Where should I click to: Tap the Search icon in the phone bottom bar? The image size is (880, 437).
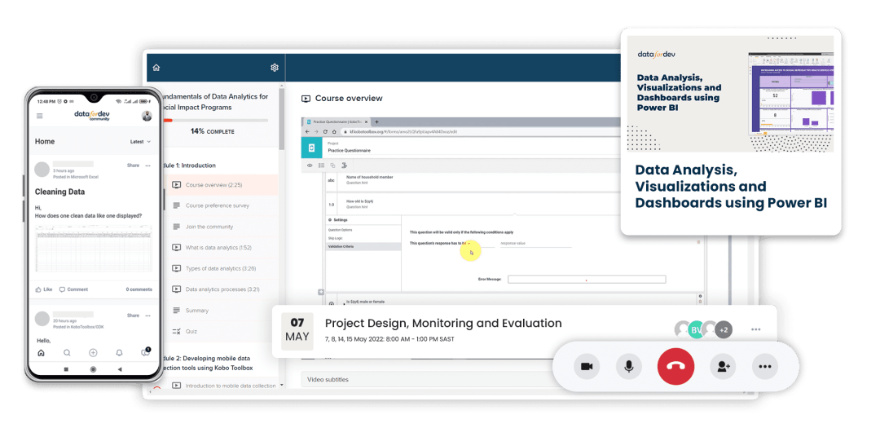pos(67,353)
